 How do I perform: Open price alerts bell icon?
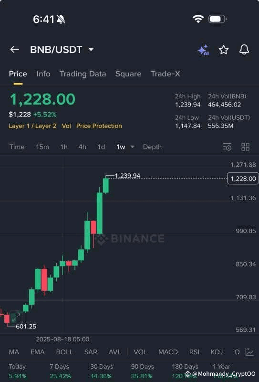click(244, 50)
